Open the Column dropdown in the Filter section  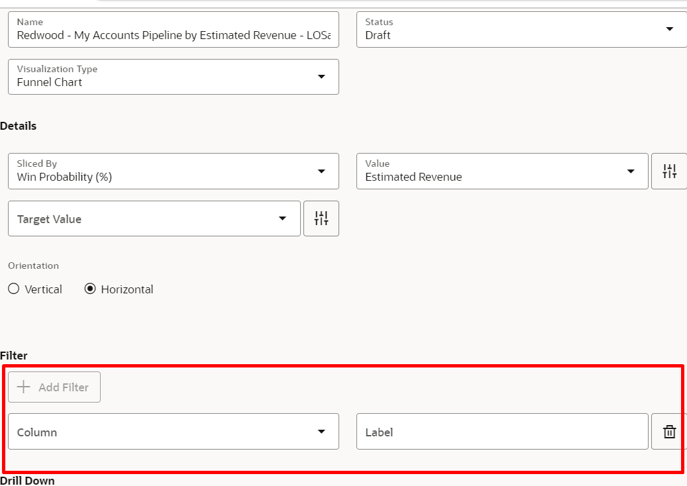pyautogui.click(x=174, y=431)
